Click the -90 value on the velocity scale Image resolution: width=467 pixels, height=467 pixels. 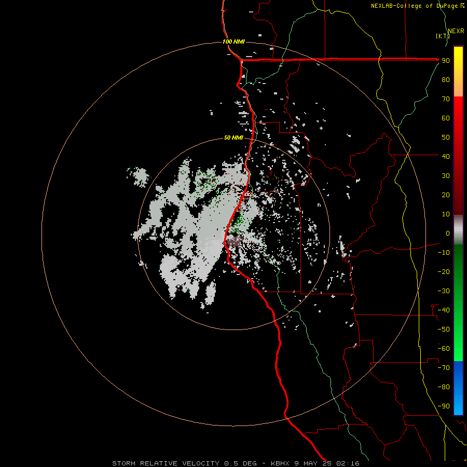click(x=444, y=406)
